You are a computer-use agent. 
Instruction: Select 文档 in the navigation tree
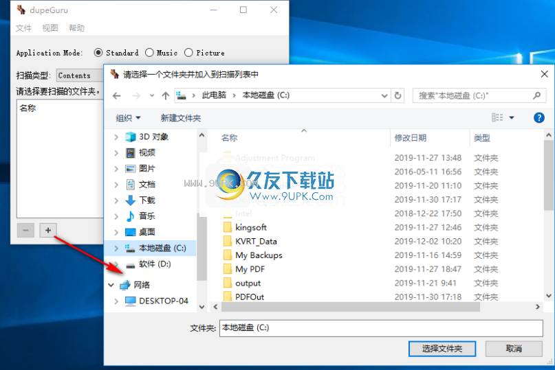point(147,185)
